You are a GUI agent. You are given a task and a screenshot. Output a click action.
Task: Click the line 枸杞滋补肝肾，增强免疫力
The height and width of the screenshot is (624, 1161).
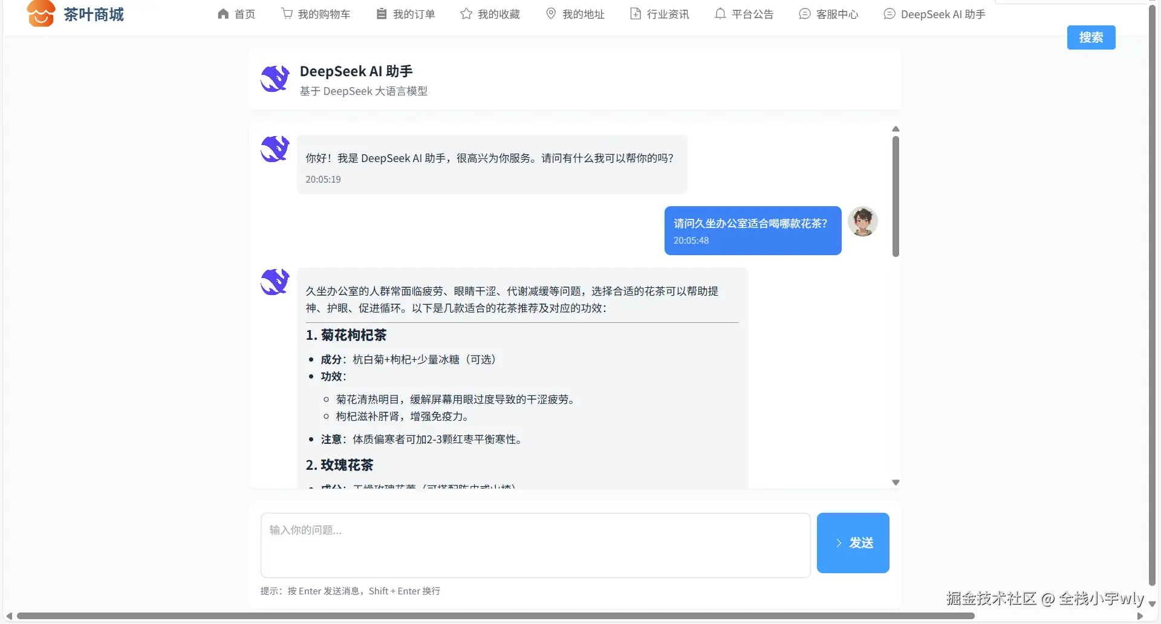404,417
